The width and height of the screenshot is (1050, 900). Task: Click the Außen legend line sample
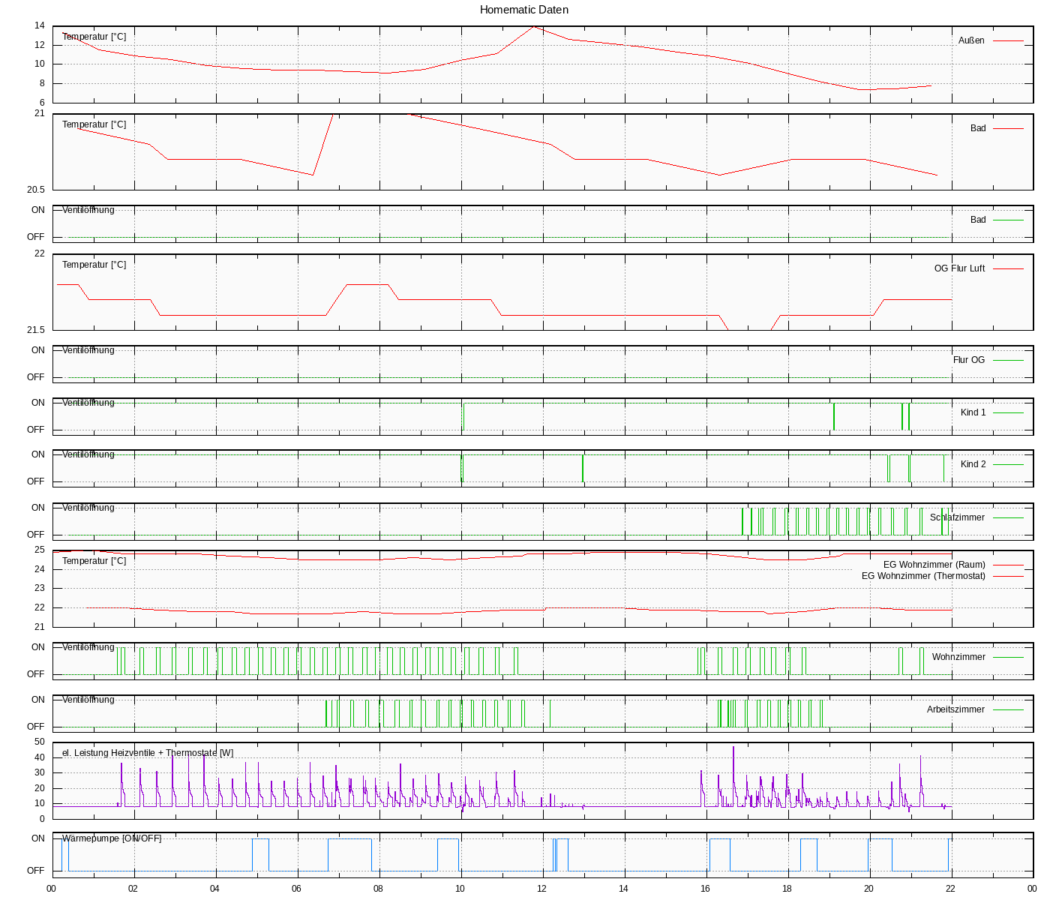tap(1008, 40)
